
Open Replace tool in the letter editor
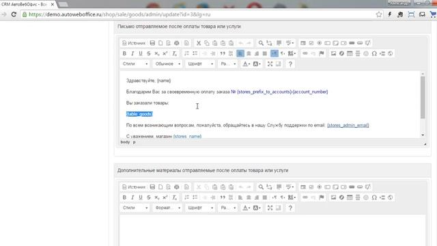(269, 43)
